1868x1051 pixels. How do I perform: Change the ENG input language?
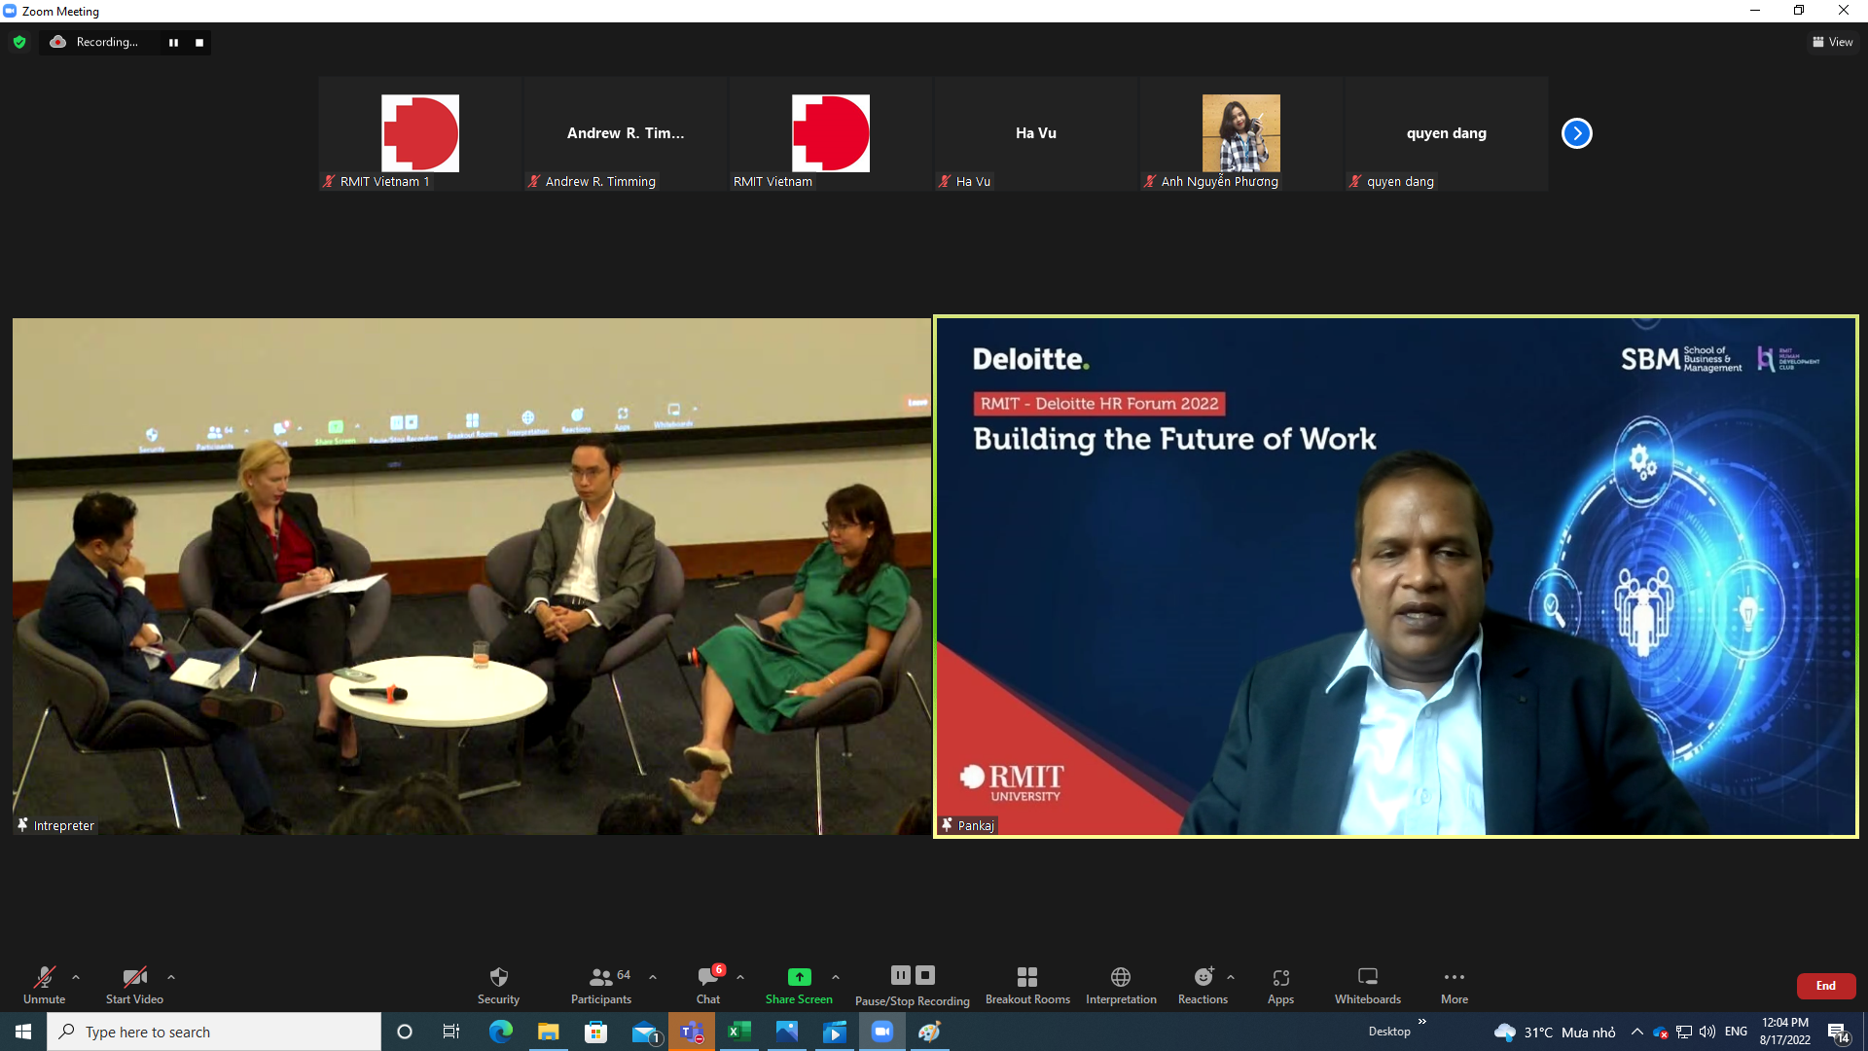pos(1736,1032)
